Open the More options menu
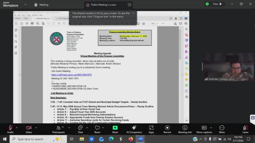The height and width of the screenshot is (143, 255). (x=222, y=128)
